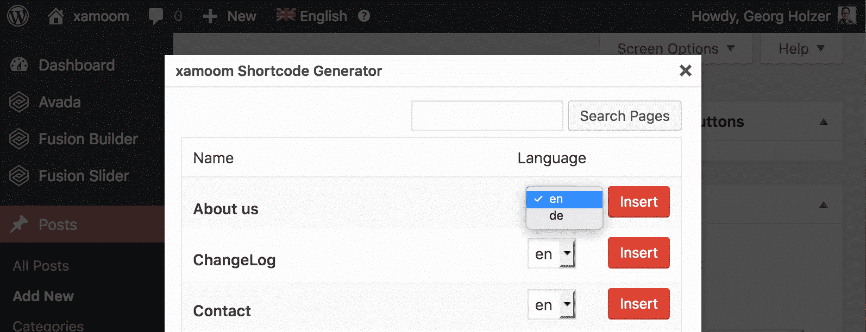Click the Fusion Slider icon
The width and height of the screenshot is (866, 332).
pos(19,176)
